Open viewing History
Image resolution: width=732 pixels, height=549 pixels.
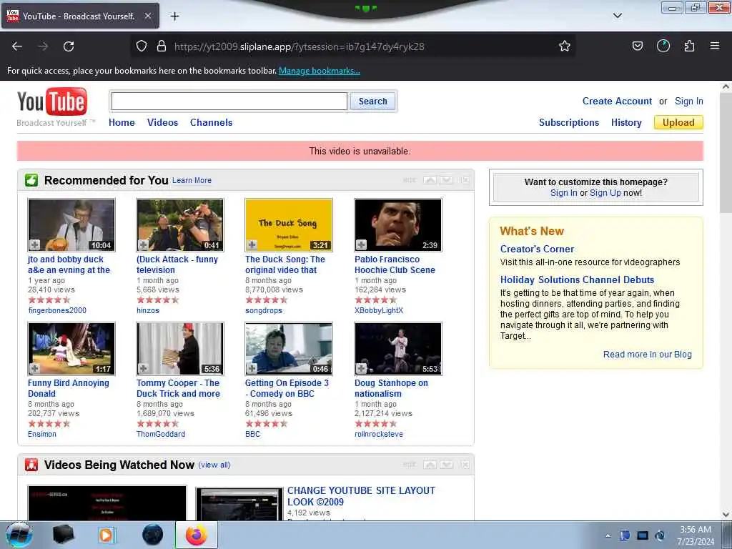click(626, 122)
